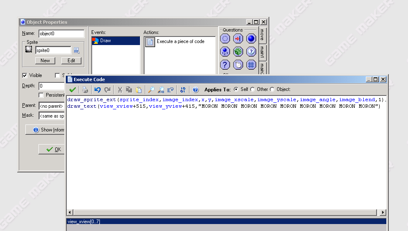The width and height of the screenshot is (408, 231).
Task: Open code editor help icon
Action: tap(196, 90)
